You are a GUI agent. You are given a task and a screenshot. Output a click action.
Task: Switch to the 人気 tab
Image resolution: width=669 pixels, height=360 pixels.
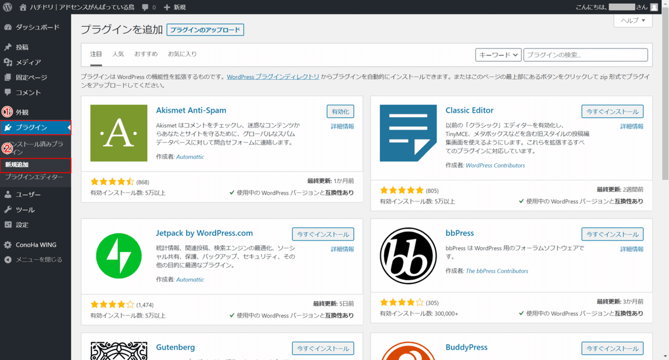[x=118, y=54]
